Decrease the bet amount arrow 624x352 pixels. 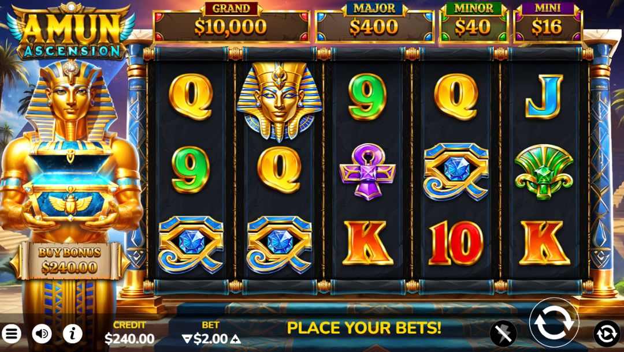(187, 339)
